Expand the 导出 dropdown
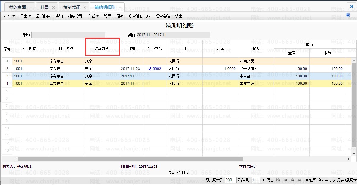Image resolution: width=357 pixels, height=185 pixels. point(25,16)
